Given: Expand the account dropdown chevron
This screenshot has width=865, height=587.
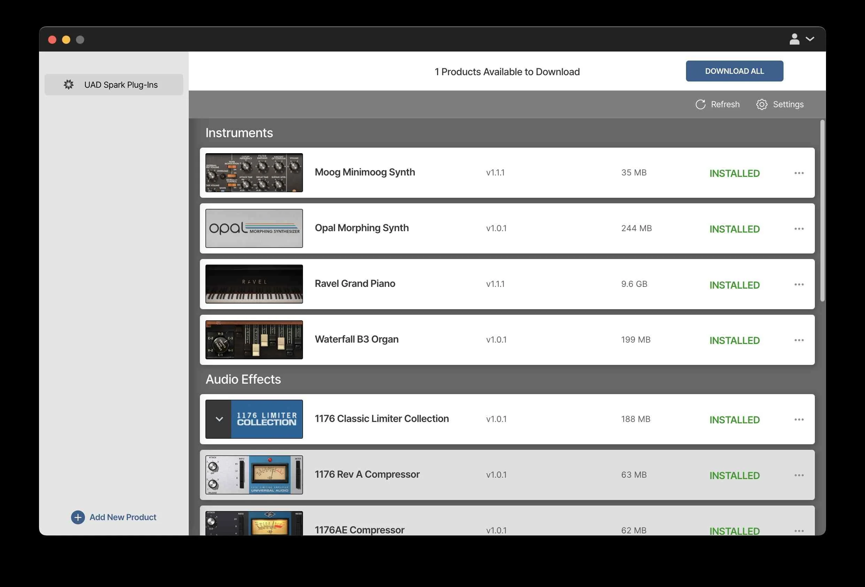Looking at the screenshot, I should tap(810, 39).
